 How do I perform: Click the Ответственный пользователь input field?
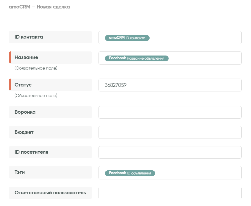coord(170,193)
